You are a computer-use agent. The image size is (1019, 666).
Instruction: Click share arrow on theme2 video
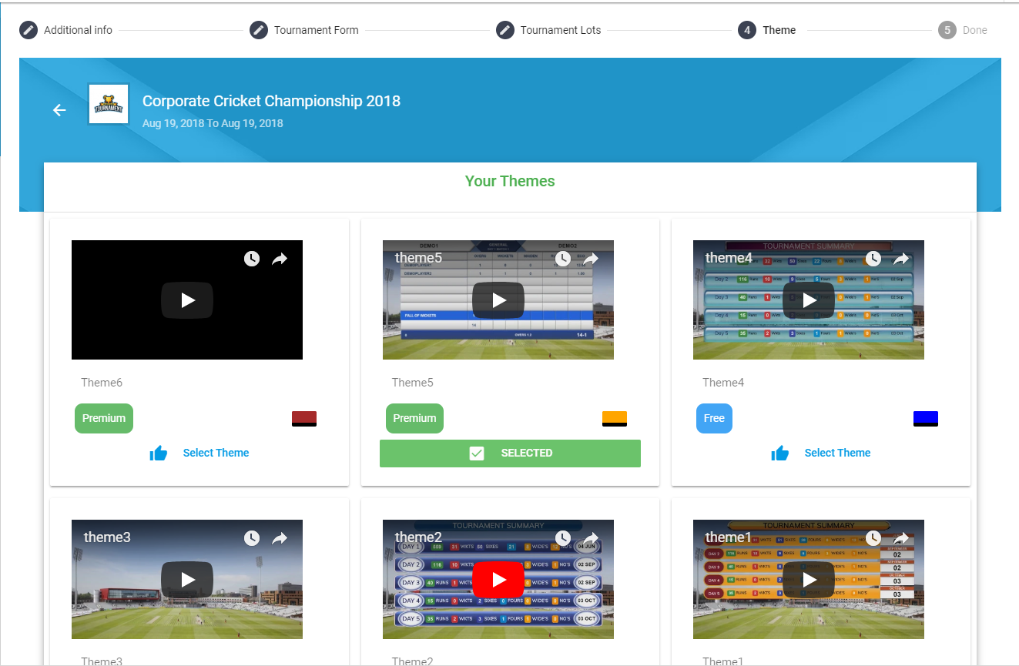point(591,538)
